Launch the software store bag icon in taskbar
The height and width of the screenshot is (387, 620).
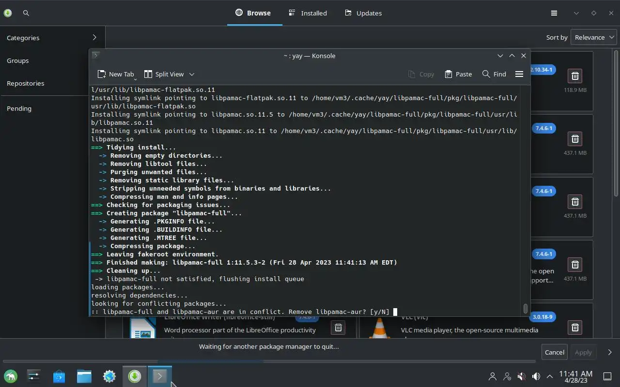click(59, 376)
